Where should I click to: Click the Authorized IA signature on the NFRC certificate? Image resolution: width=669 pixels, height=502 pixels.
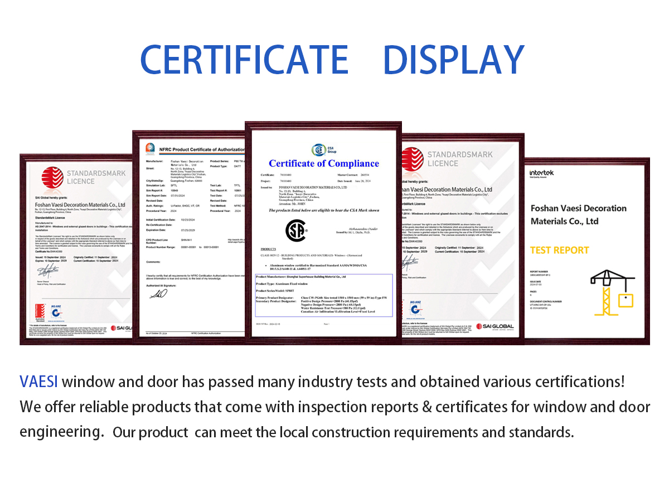(x=159, y=293)
